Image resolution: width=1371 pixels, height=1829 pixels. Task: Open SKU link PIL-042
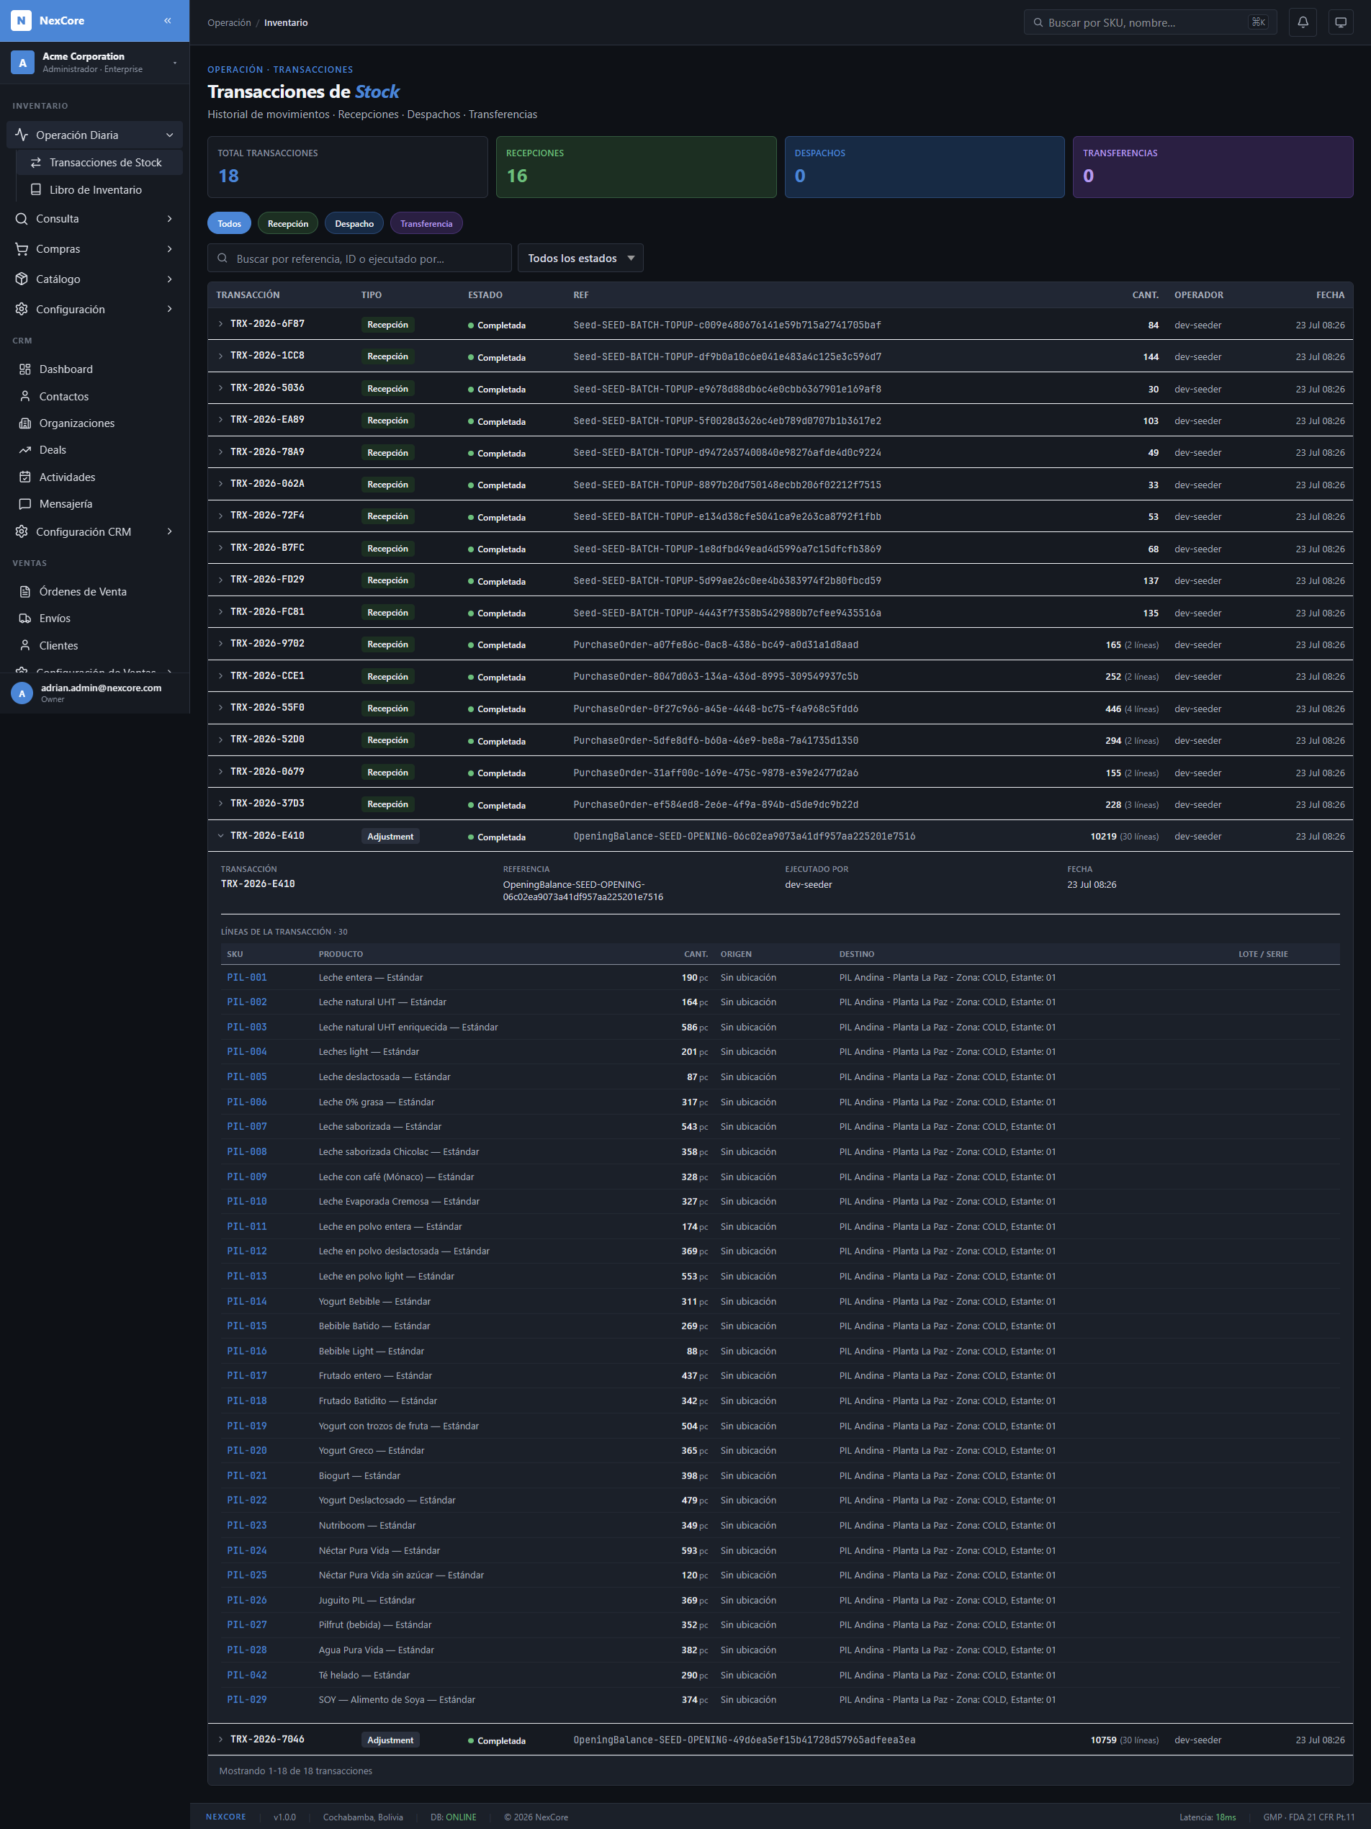click(x=246, y=1674)
